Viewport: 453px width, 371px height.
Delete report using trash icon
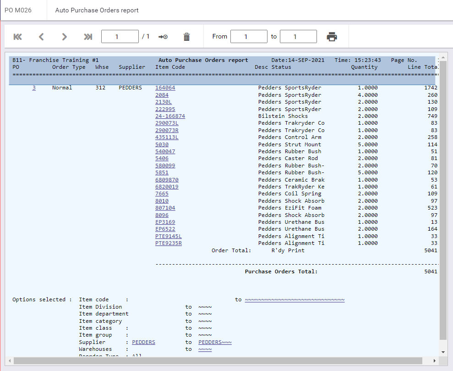pyautogui.click(x=186, y=37)
